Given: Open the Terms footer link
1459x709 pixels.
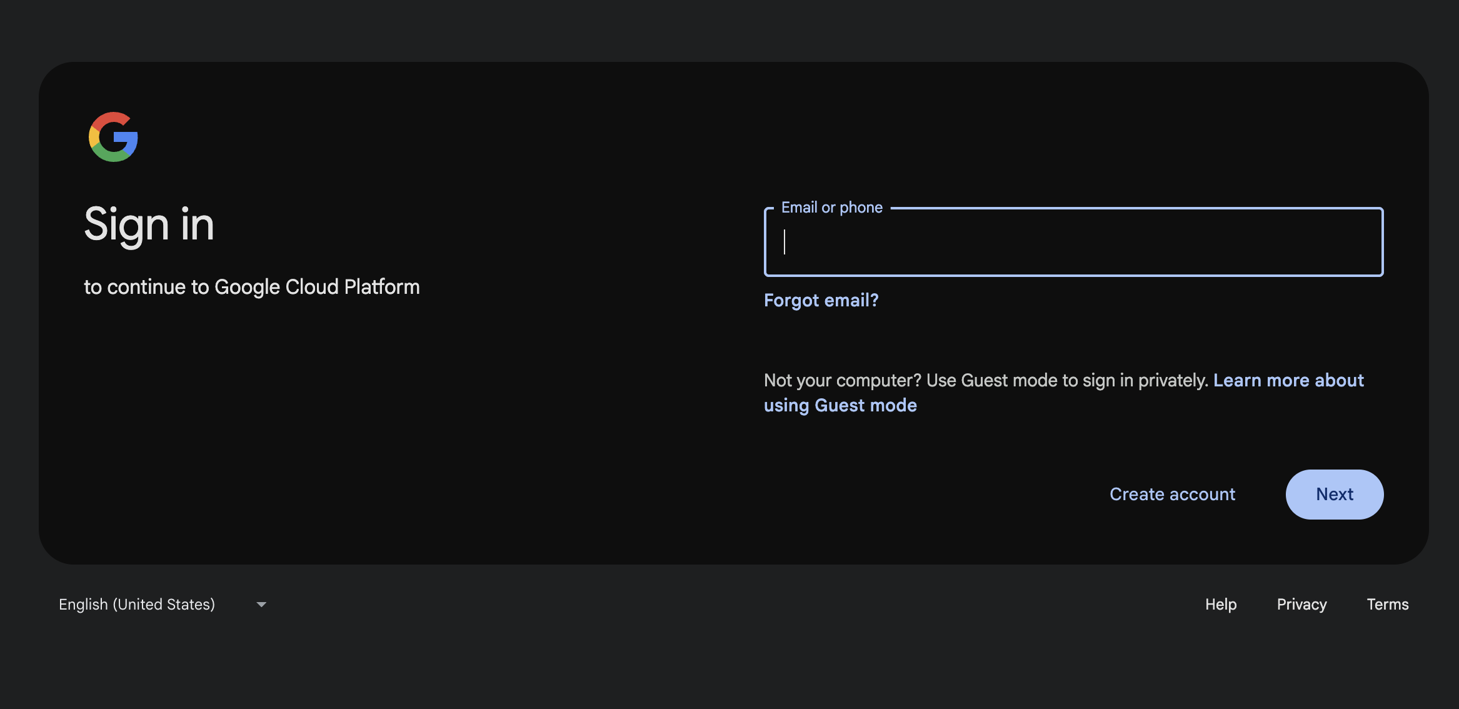Looking at the screenshot, I should [x=1387, y=605].
